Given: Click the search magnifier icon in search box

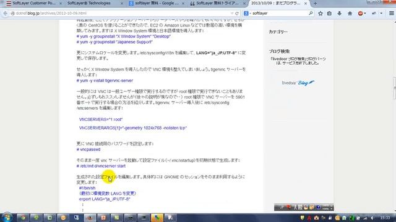Looking at the screenshot, I should (x=311, y=13).
